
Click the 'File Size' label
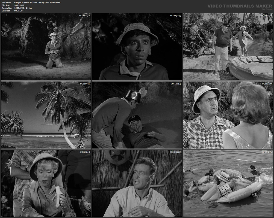pyautogui.click(x=5, y=5)
